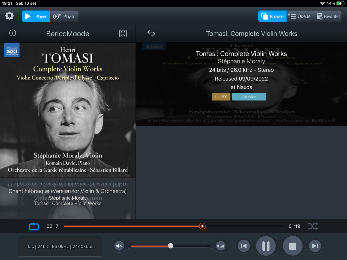Screen dimensions: 347x260
Task: Mute the volume with speaker icon
Action: [x=119, y=246]
